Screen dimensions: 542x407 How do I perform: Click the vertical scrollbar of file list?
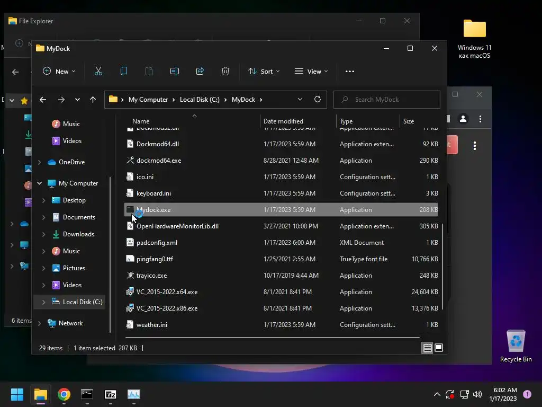pyautogui.click(x=442, y=267)
